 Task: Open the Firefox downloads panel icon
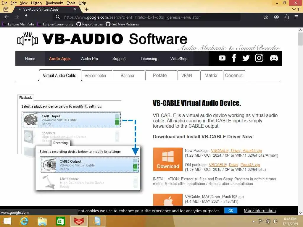click(x=266, y=17)
